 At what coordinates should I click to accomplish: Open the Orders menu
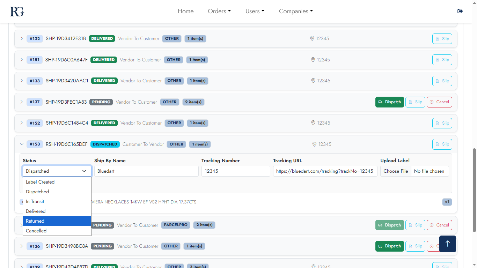click(219, 11)
